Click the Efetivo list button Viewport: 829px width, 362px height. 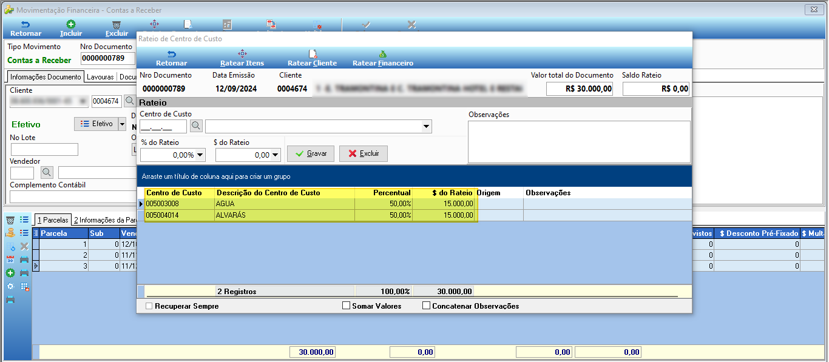click(96, 124)
